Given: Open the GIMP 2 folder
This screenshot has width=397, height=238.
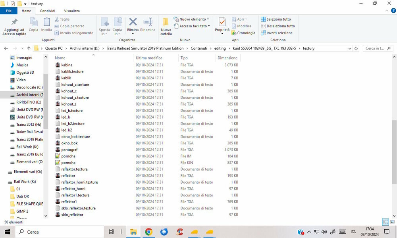Looking at the screenshot, I should coord(22,211).
